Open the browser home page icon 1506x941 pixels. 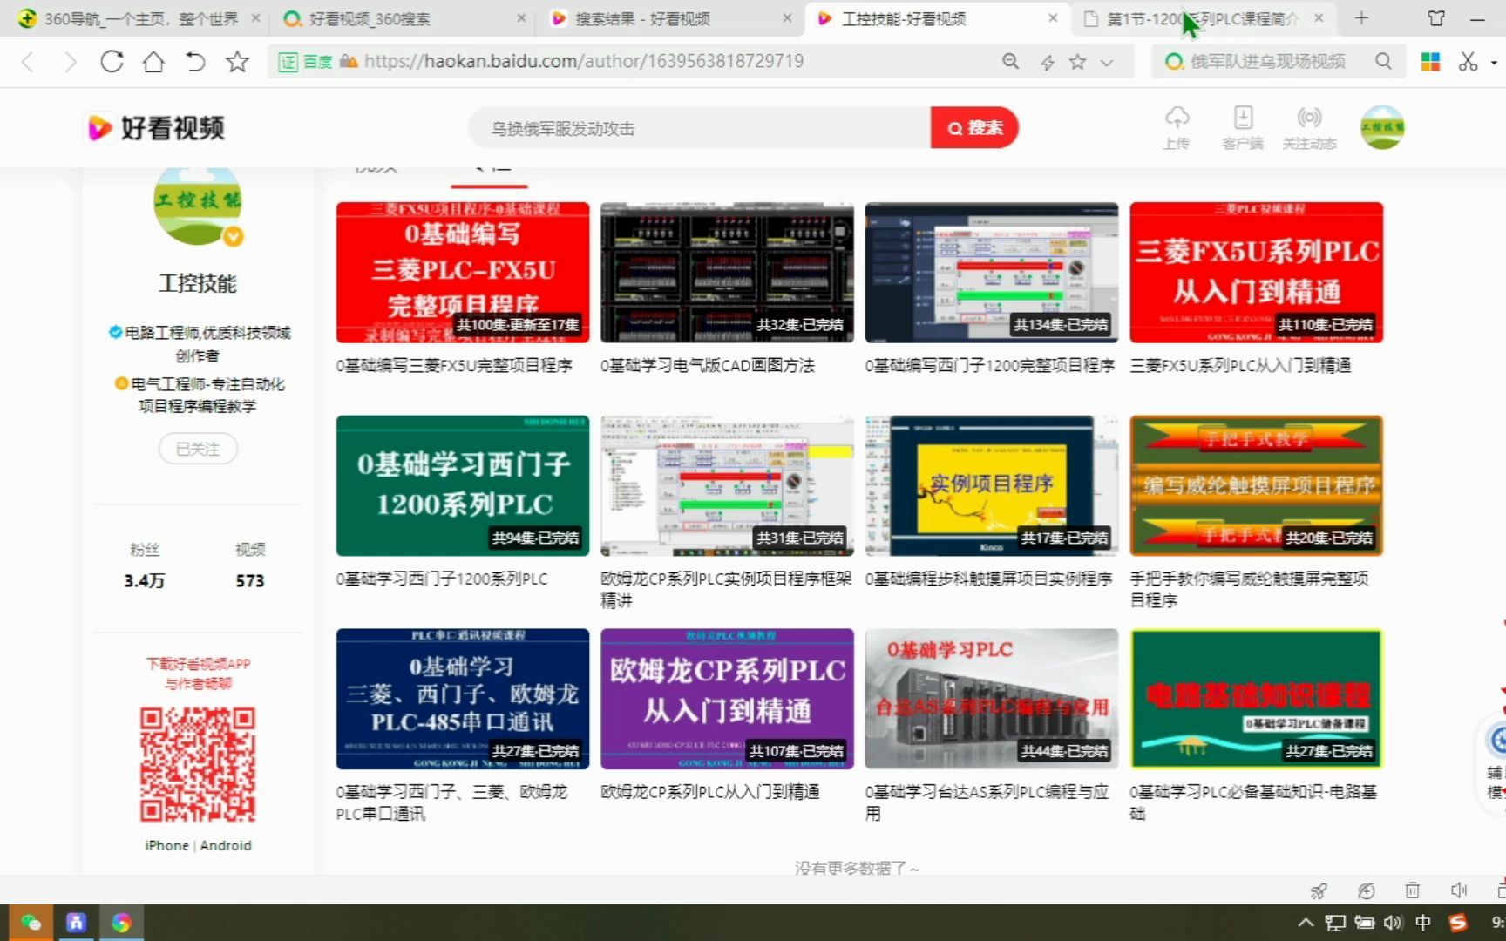point(153,62)
